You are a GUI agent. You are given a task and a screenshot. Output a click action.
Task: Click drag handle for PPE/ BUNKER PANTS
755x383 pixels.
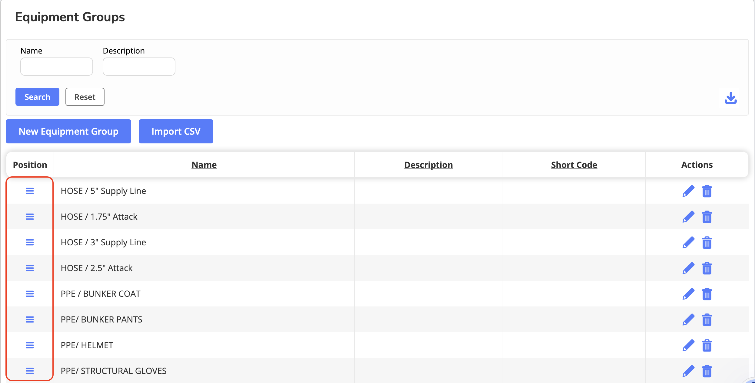tap(30, 319)
